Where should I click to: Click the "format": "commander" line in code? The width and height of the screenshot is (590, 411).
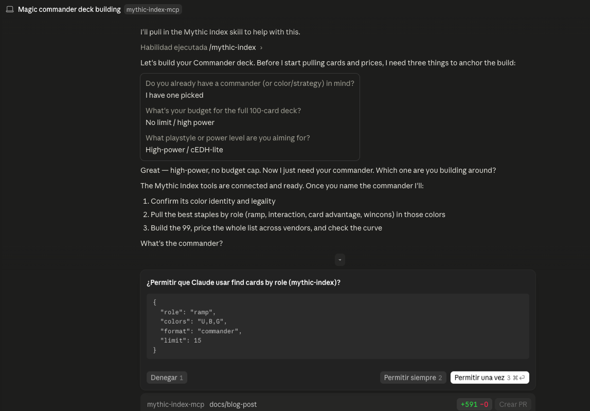point(201,331)
